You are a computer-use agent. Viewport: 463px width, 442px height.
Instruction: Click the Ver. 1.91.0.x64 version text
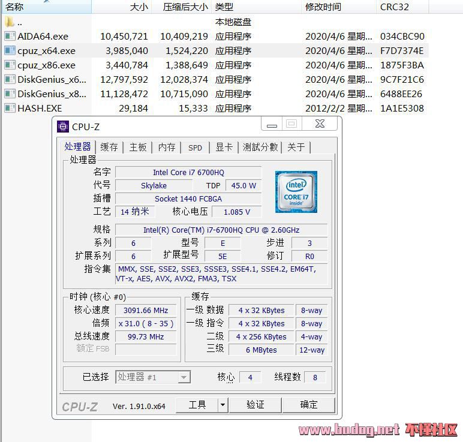[x=139, y=406]
